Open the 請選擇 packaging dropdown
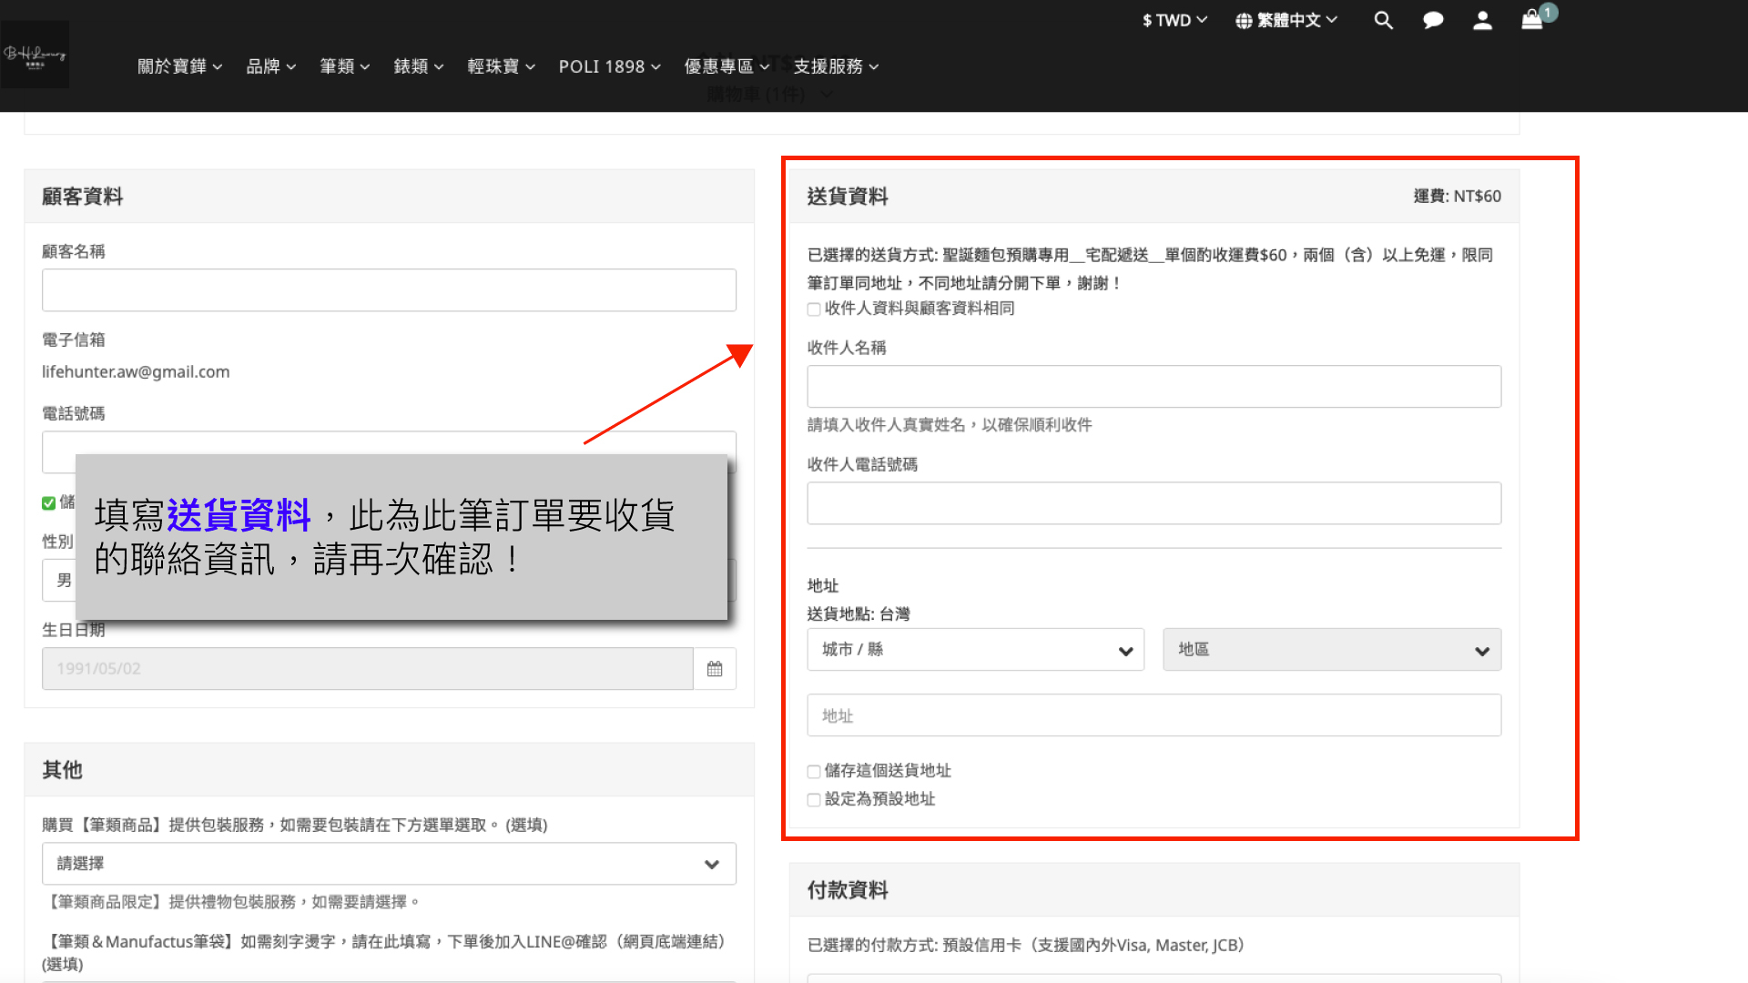Screen dimensions: 1748x983 tap(389, 864)
